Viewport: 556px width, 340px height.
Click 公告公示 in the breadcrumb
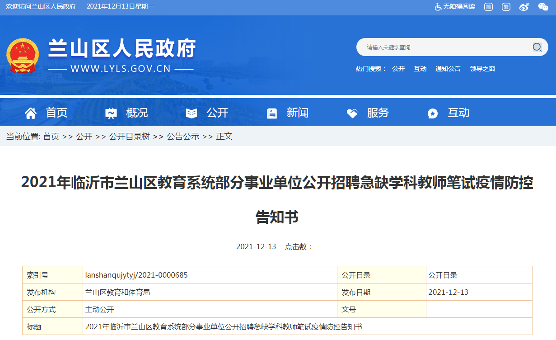click(183, 137)
